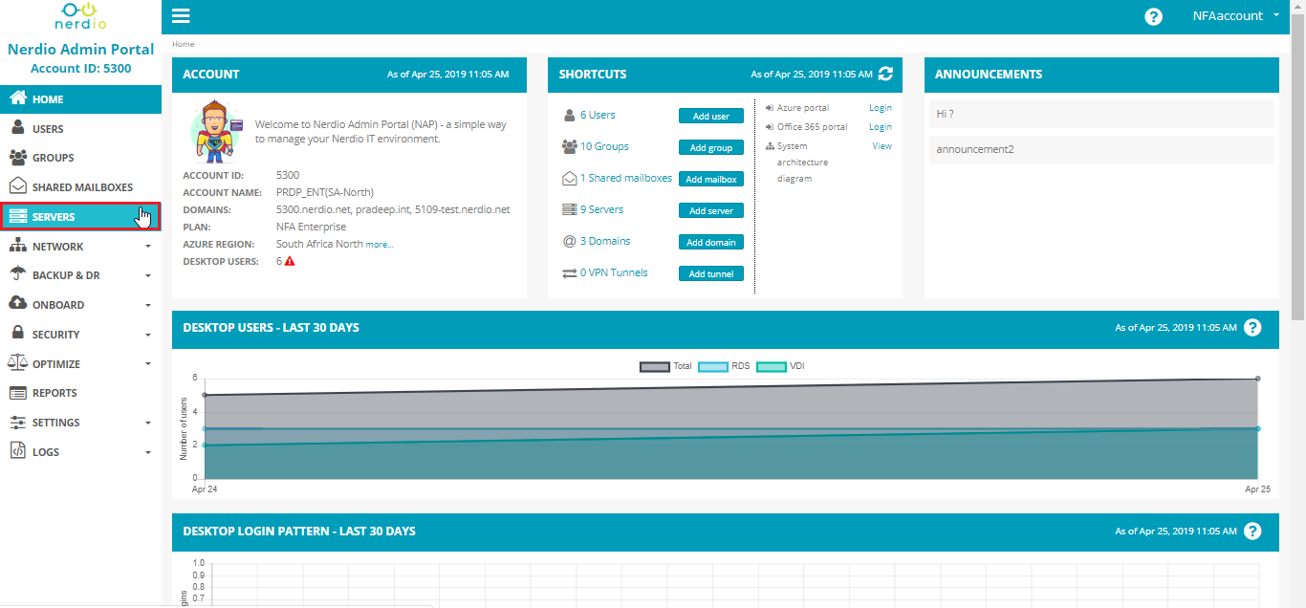Viewport: 1306px width, 608px height.
Task: Open the SHARED MAILBOXES menu item
Action: (x=80, y=187)
